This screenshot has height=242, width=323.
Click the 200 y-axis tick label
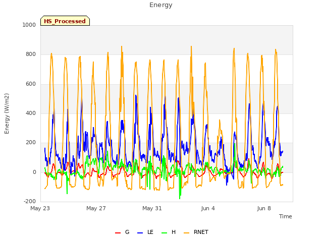(x=31, y=142)
